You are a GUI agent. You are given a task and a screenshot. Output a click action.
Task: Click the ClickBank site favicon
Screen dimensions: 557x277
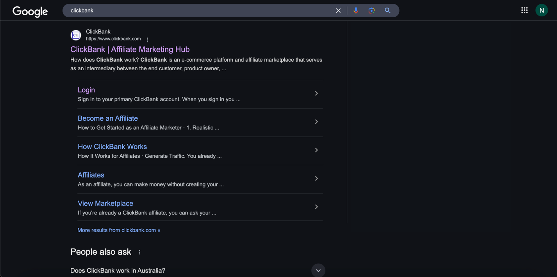(x=76, y=35)
